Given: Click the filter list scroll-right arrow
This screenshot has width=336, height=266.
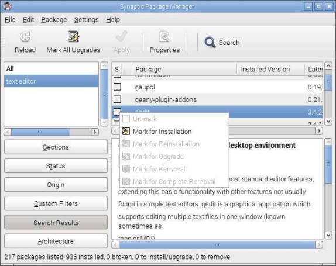Looking at the screenshot, I should [x=95, y=132].
